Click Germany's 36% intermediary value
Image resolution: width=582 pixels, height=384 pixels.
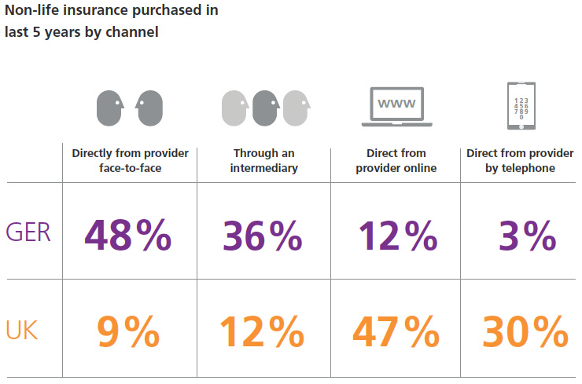(x=262, y=233)
